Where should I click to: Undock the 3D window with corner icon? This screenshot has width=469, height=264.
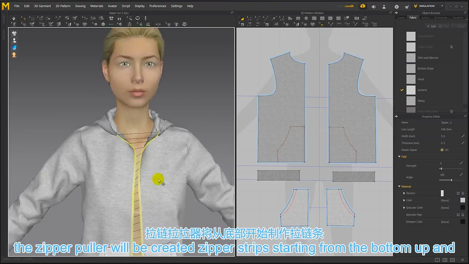[x=232, y=13]
